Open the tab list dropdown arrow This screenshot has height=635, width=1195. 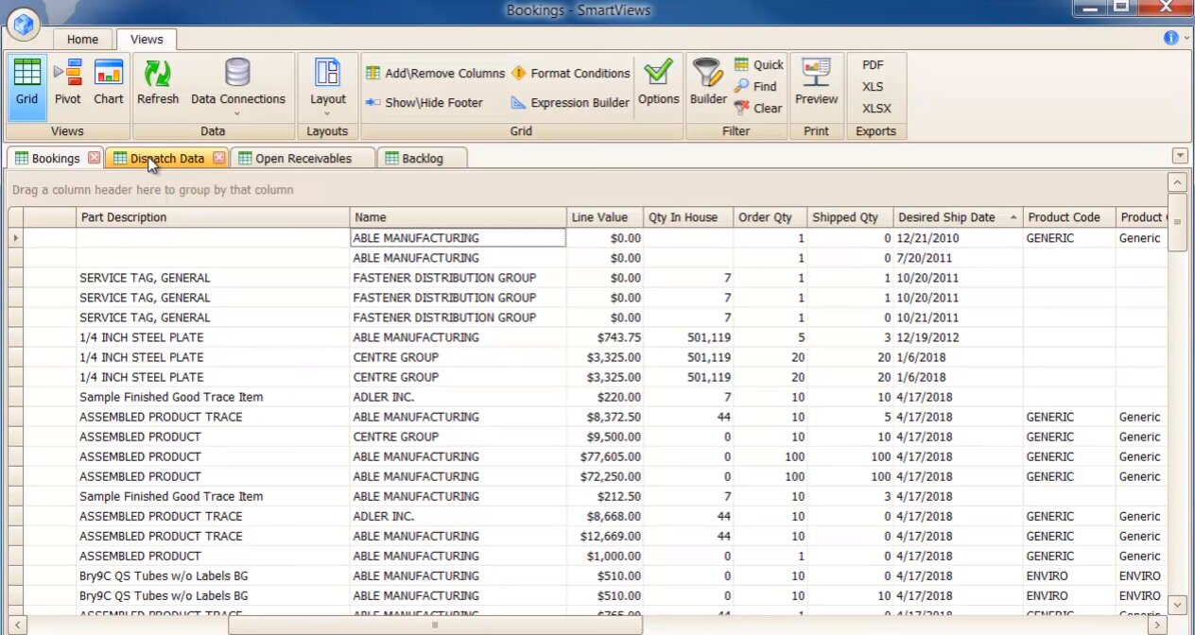point(1179,156)
